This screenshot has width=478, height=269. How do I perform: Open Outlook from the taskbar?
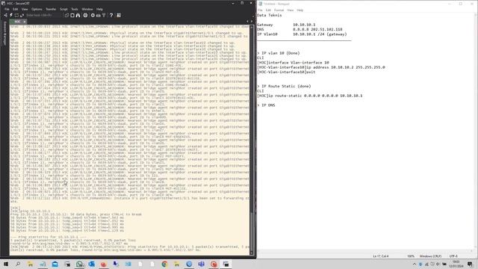(91, 264)
